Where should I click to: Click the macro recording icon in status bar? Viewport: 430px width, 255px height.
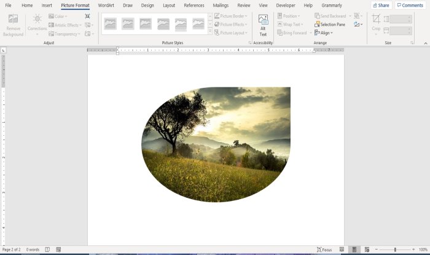pos(58,249)
